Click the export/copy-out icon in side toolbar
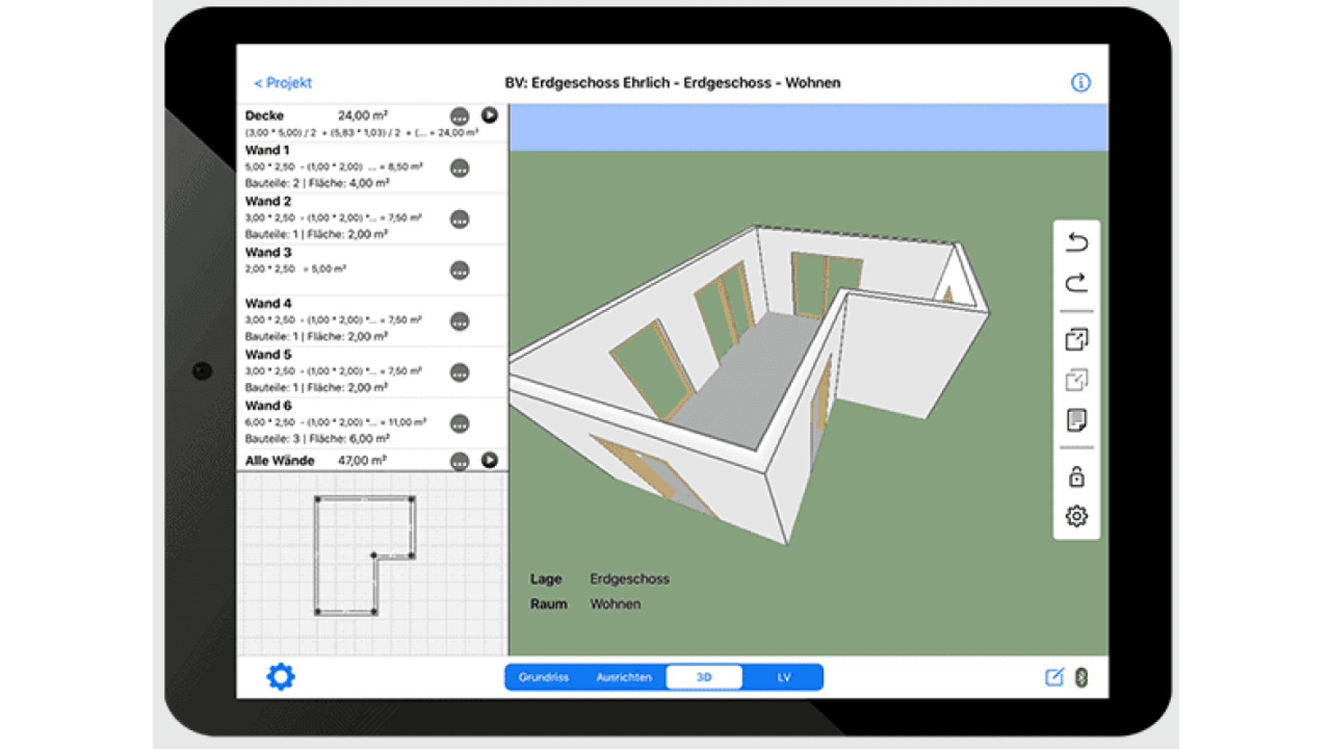The height and width of the screenshot is (749, 1331). pos(1077,339)
